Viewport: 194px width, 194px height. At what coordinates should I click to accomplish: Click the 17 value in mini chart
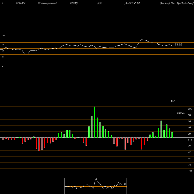click(x=125, y=184)
